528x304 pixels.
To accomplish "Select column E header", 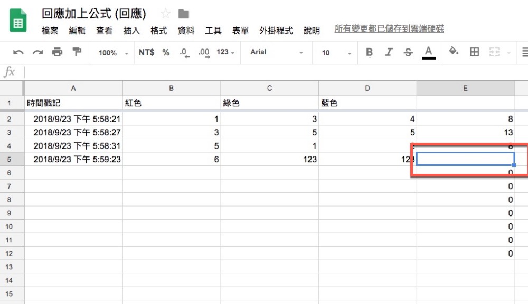I will click(465, 89).
